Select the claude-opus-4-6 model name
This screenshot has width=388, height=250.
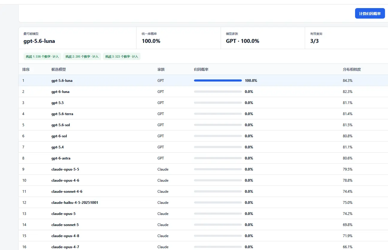pos(65,180)
